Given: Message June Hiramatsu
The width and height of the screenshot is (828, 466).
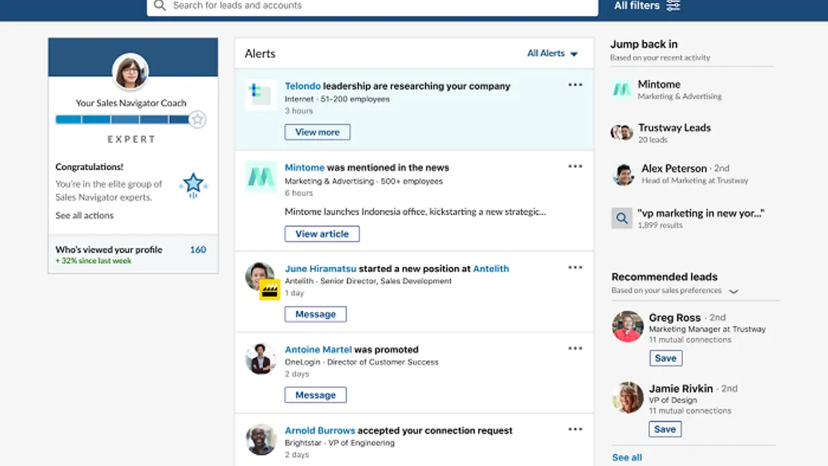Looking at the screenshot, I should (x=315, y=314).
